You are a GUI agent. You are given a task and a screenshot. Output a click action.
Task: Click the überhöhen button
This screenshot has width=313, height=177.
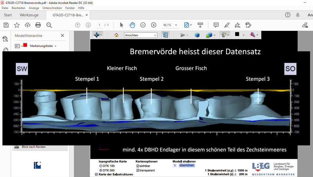tap(186, 166)
